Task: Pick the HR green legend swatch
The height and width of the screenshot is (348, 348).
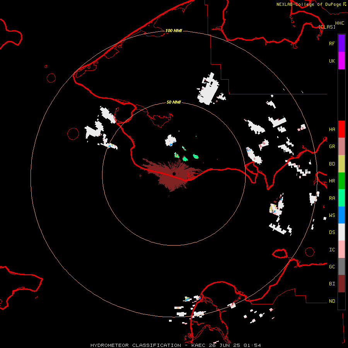Action: click(x=341, y=181)
